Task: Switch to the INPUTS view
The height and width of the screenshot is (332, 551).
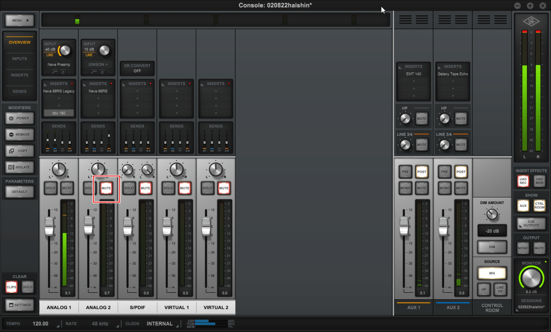Action: coord(19,59)
